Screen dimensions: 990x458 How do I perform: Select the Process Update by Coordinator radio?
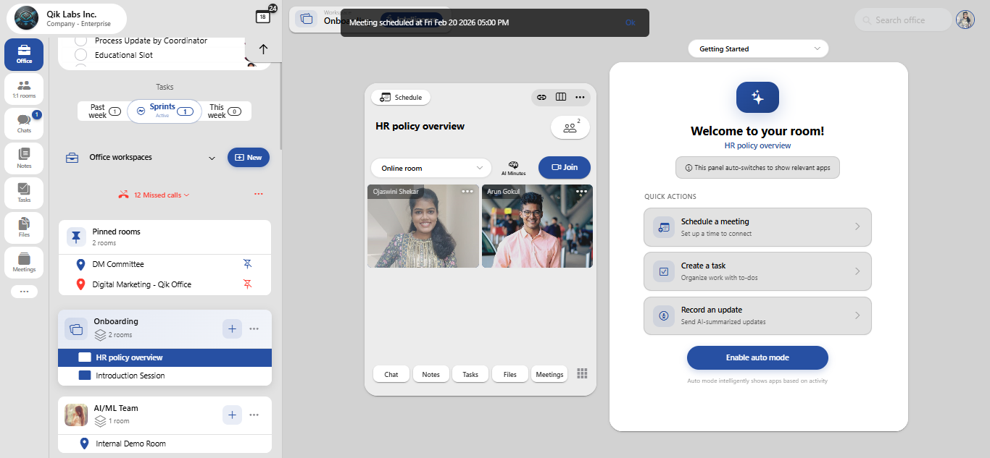pos(81,41)
